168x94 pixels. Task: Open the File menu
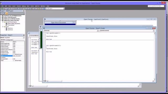pyautogui.click(x=2, y=6)
